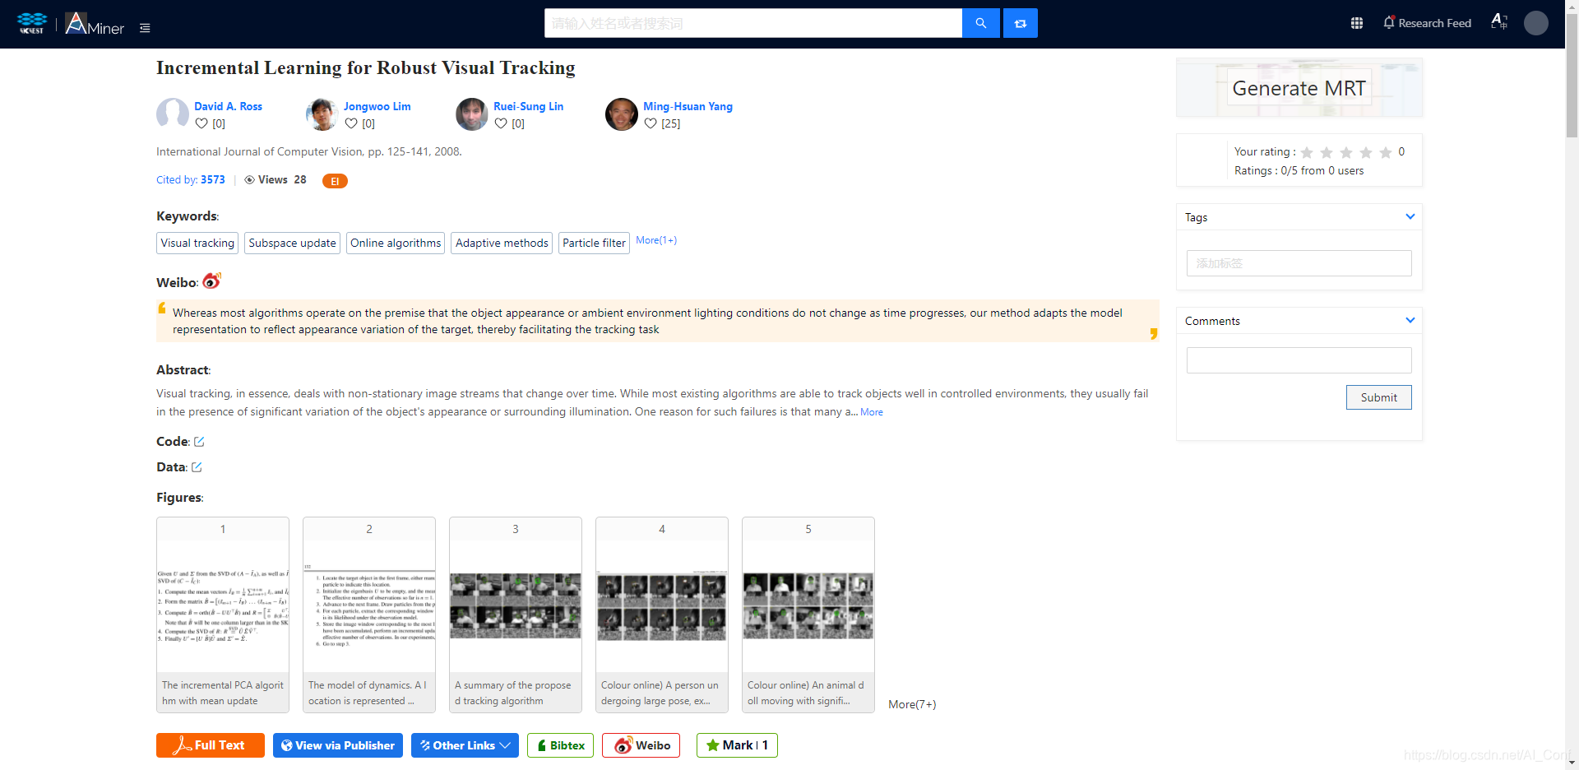1579x770 pixels.
Task: Expand the abstract with More link
Action: [x=872, y=412]
